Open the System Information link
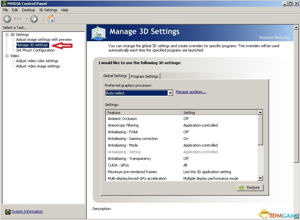This screenshot has height=220, width=300. 27,211
